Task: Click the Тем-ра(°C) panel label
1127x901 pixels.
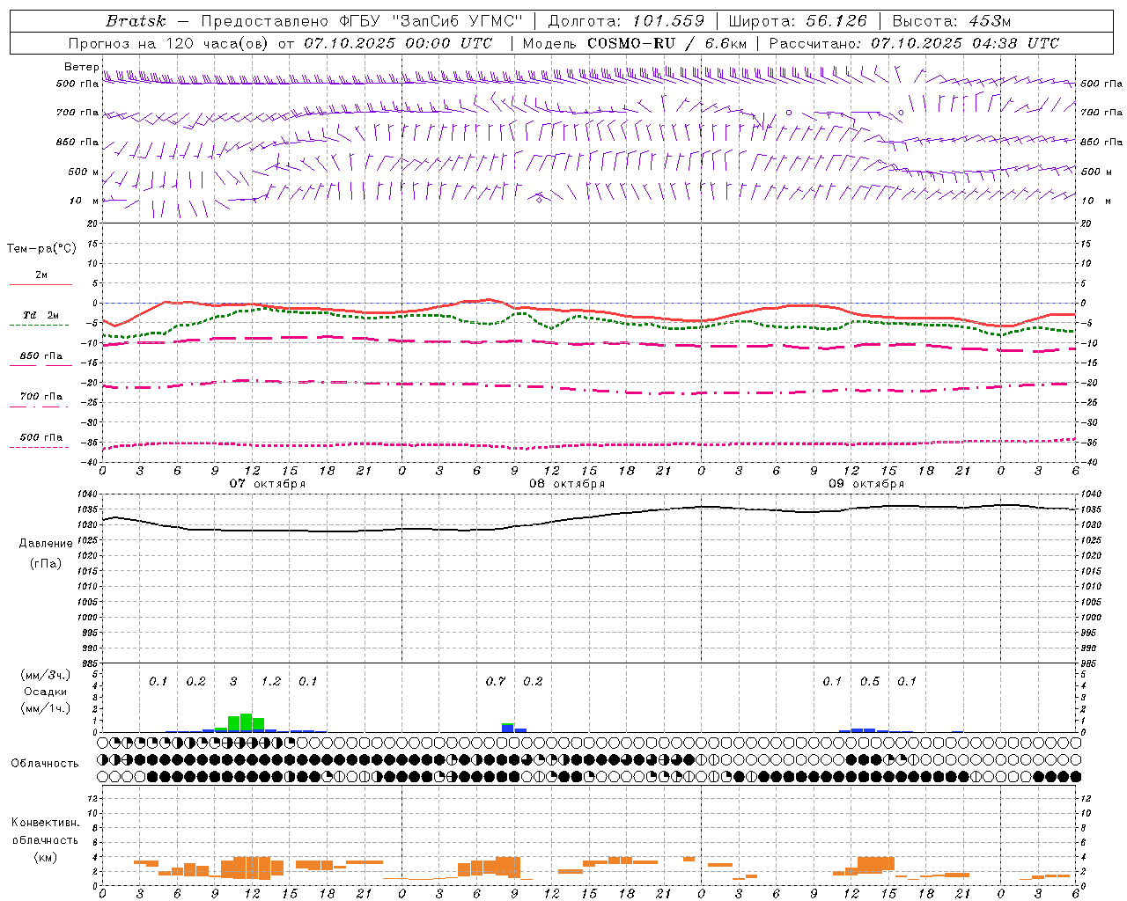Action: click(41, 249)
